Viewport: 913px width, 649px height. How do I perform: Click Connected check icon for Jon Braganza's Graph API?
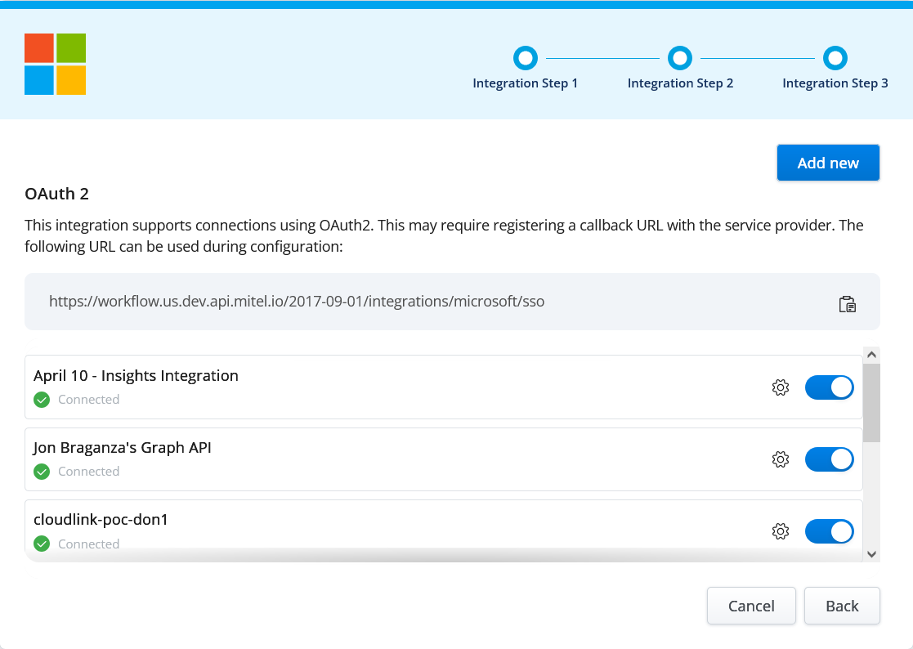point(42,472)
